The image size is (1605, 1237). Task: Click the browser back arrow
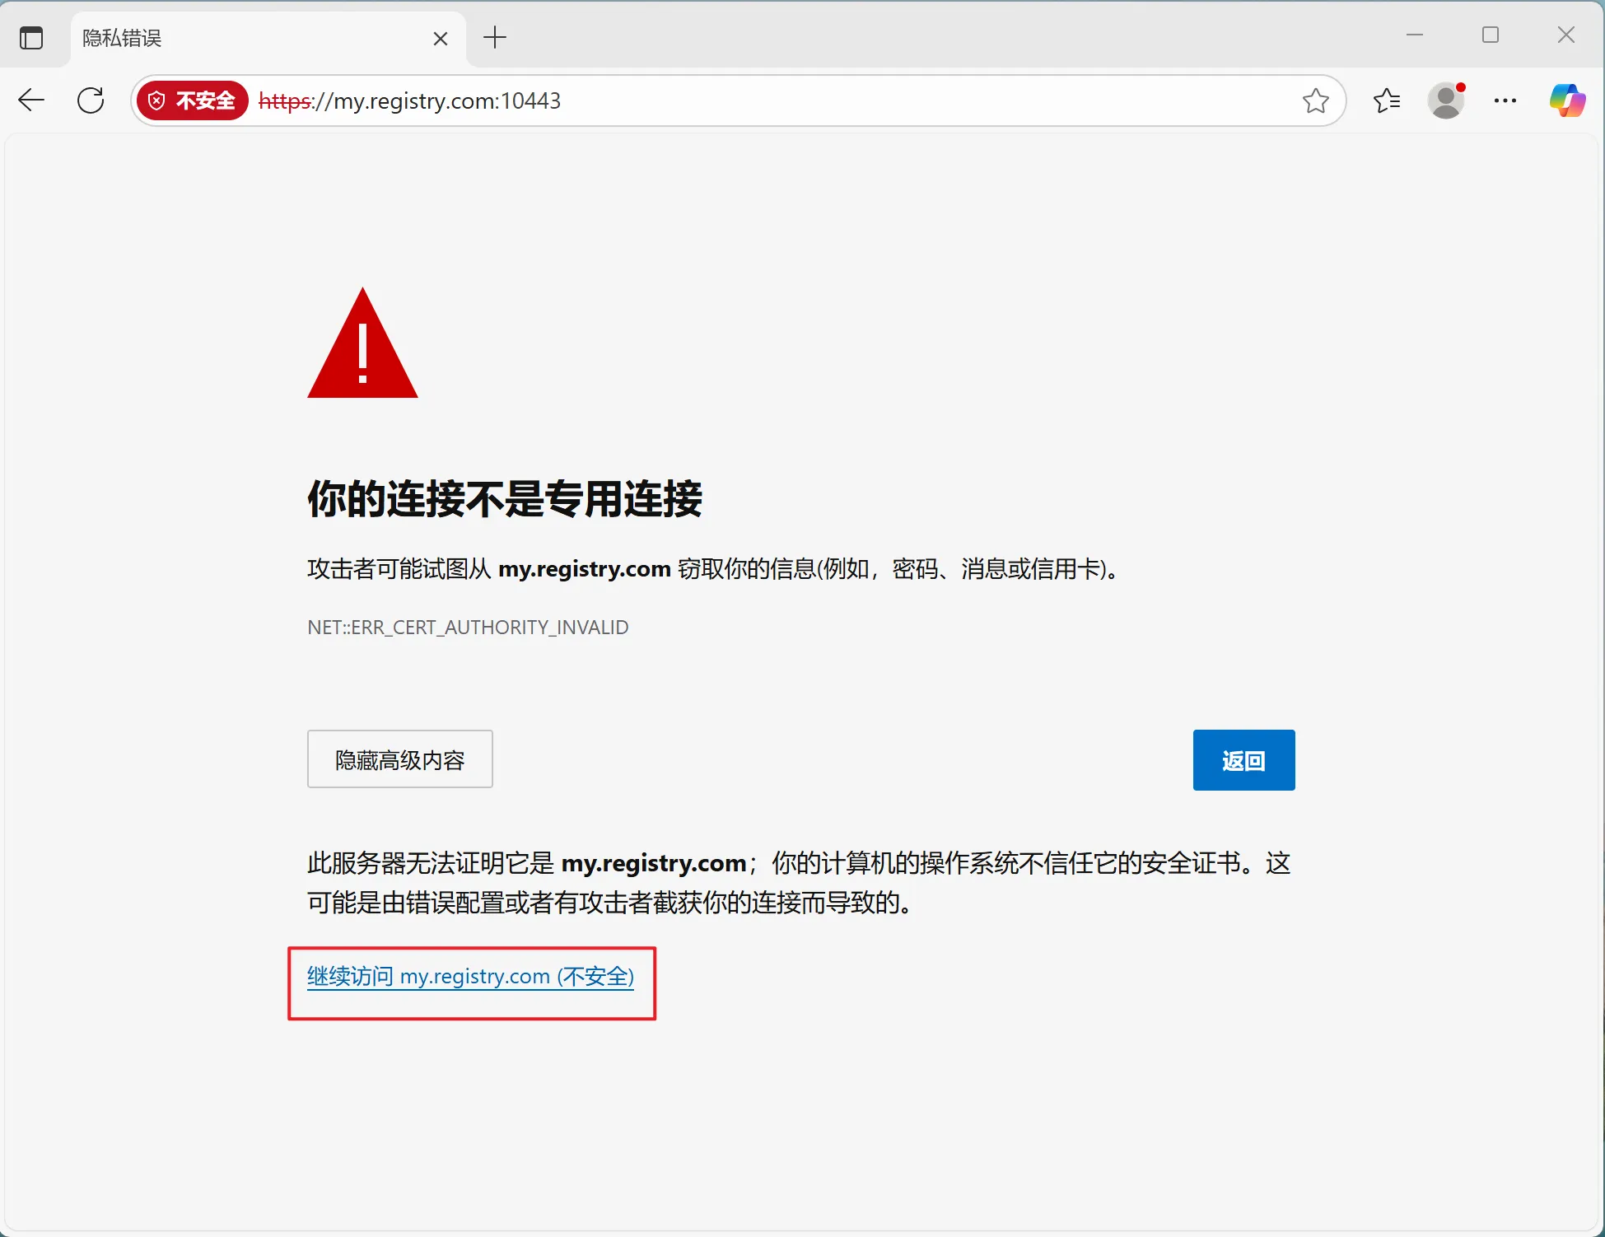pyautogui.click(x=31, y=100)
